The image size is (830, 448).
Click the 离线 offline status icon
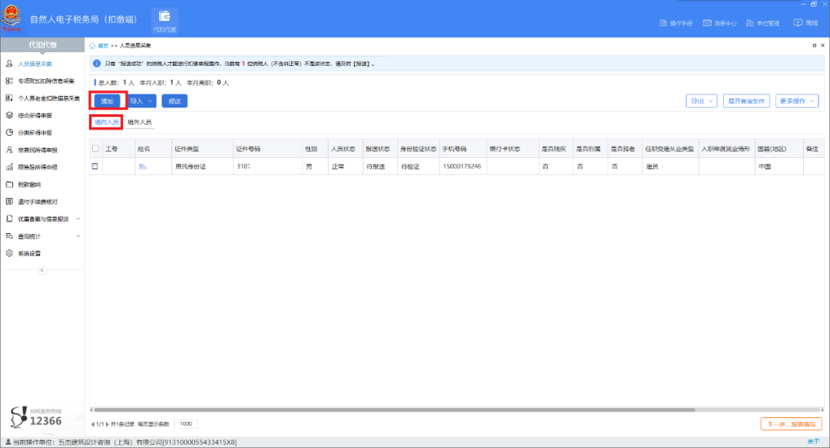tap(798, 23)
